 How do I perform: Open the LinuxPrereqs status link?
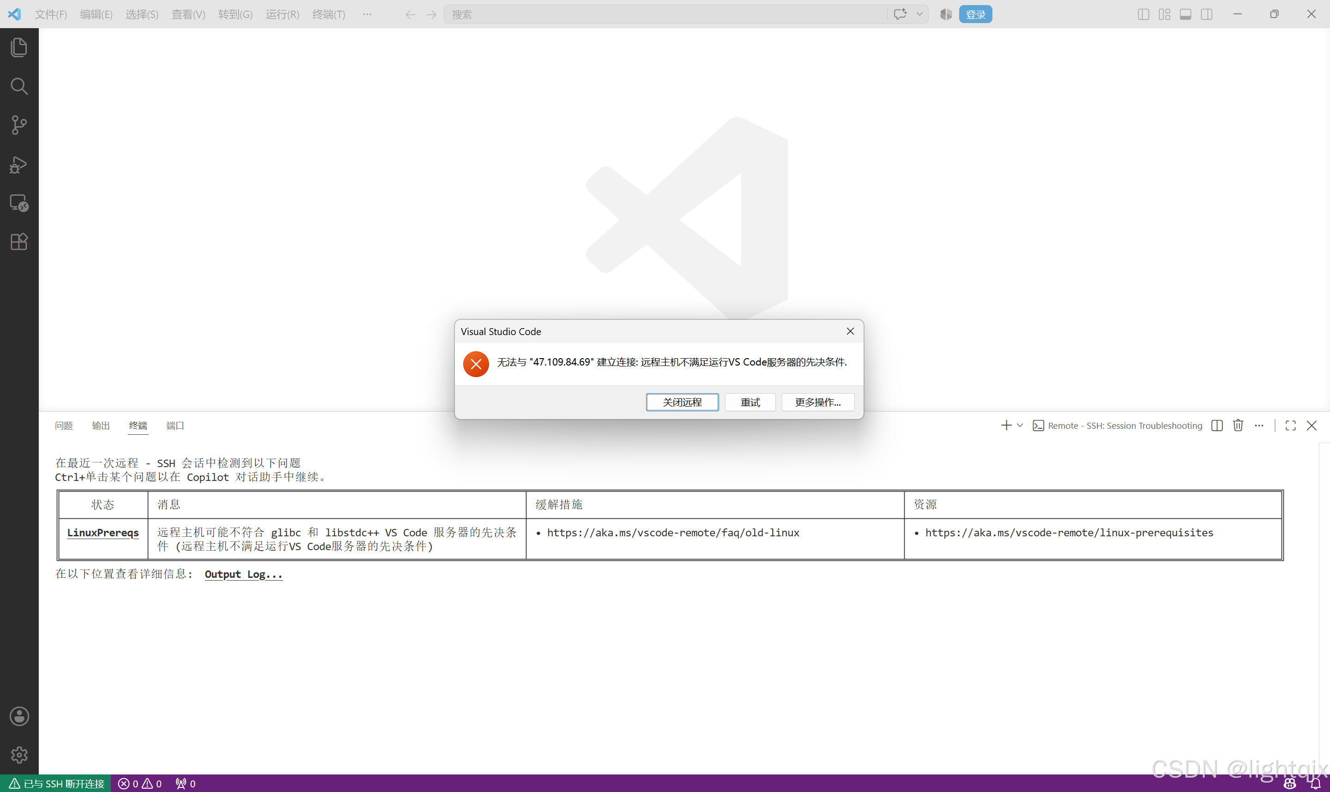103,533
